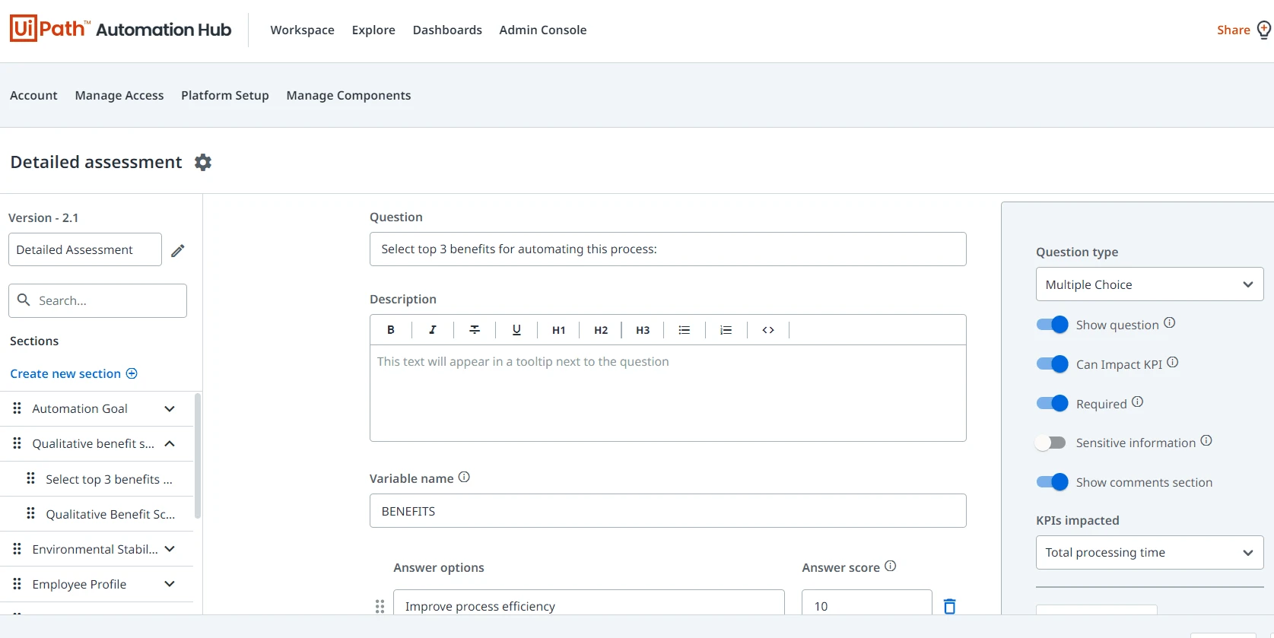Click drag handle of Qualitative benefit section
Image resolution: width=1274 pixels, height=638 pixels.
[17, 443]
